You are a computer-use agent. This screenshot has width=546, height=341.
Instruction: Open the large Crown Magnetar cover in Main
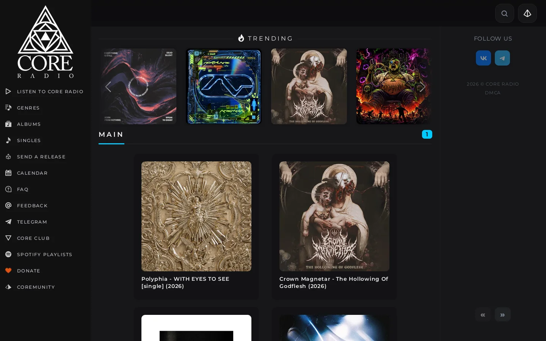tap(334, 216)
